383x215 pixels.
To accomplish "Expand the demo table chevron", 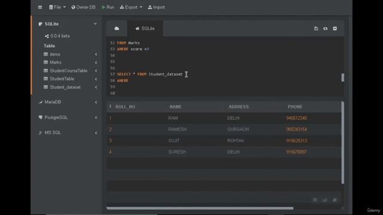I will (x=96, y=54).
